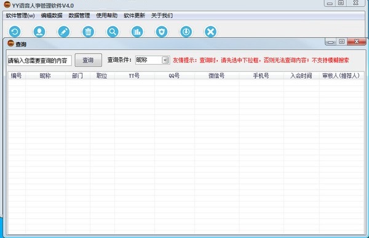Click the QQ号 column header
The height and width of the screenshot is (238, 369).
point(175,76)
